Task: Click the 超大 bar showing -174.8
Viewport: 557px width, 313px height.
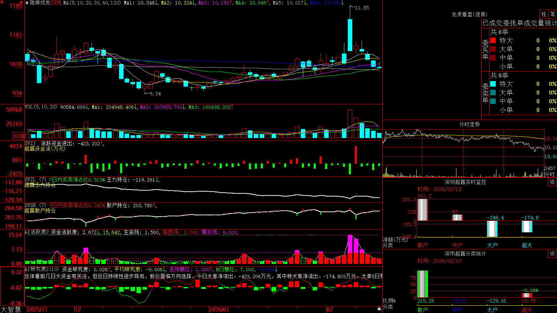Action: [x=527, y=226]
